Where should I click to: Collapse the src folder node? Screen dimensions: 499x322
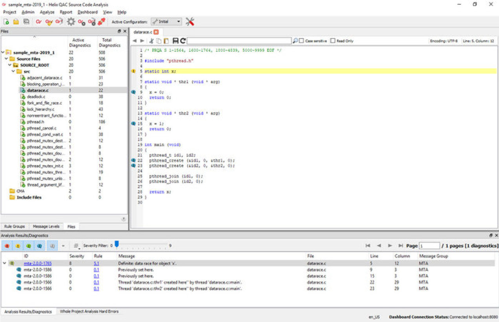tap(13, 71)
